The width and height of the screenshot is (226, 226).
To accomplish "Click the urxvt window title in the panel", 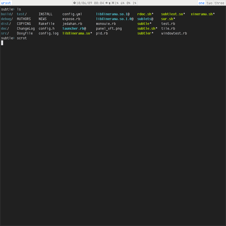I will [6, 3].
